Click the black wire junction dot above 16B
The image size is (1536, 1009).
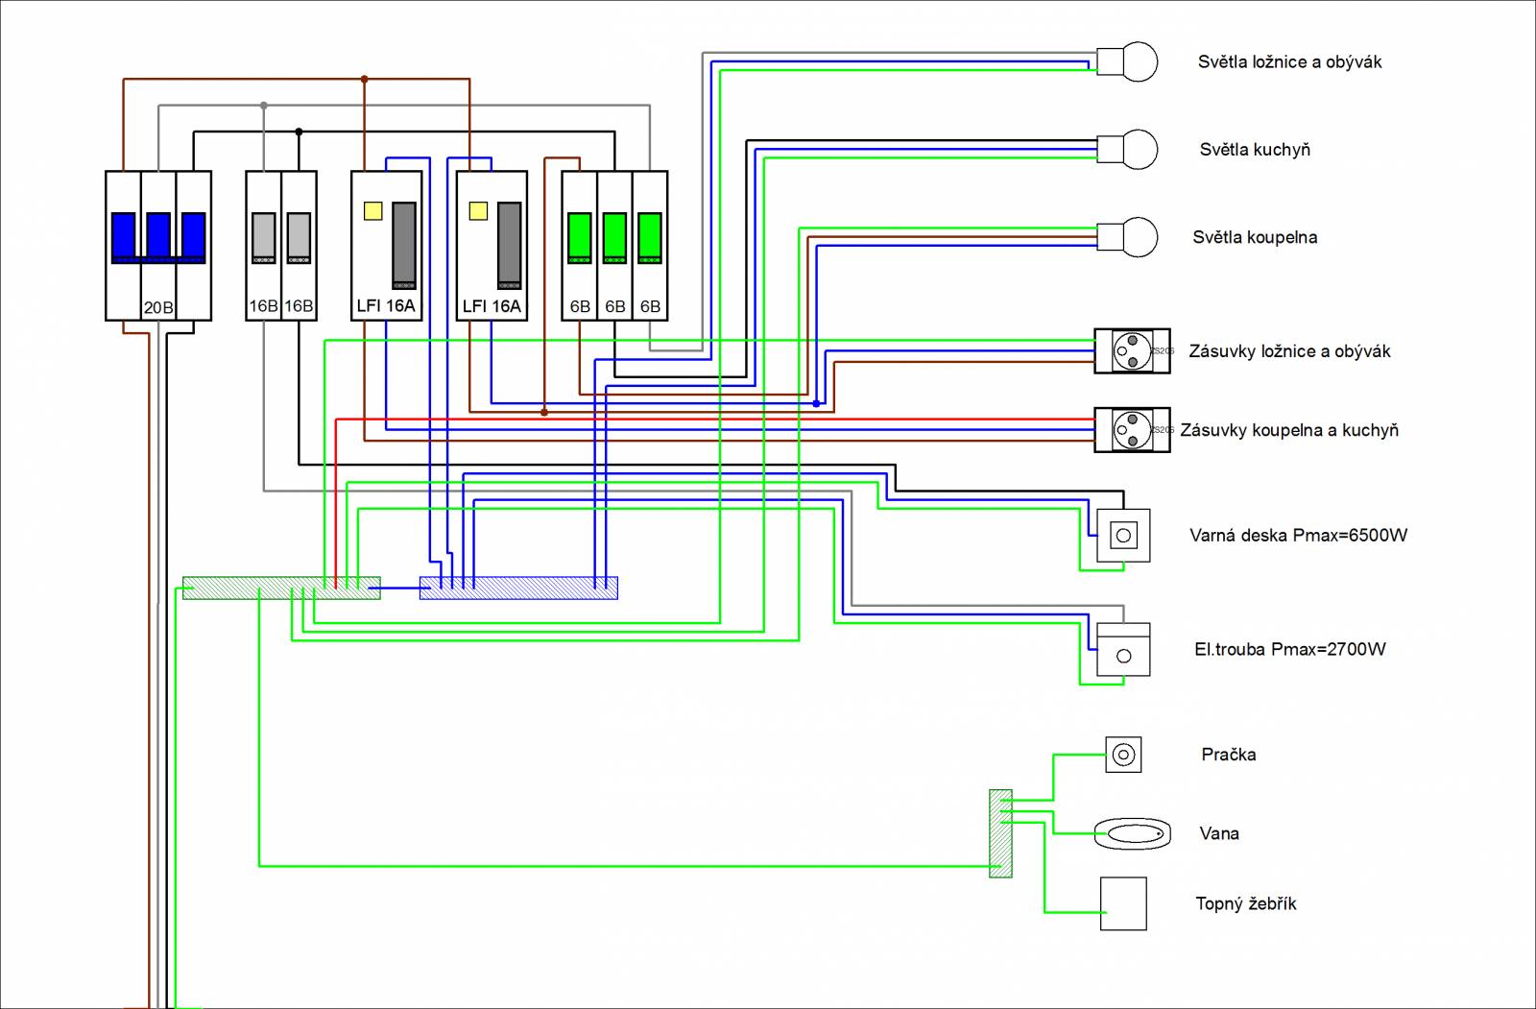tap(299, 132)
